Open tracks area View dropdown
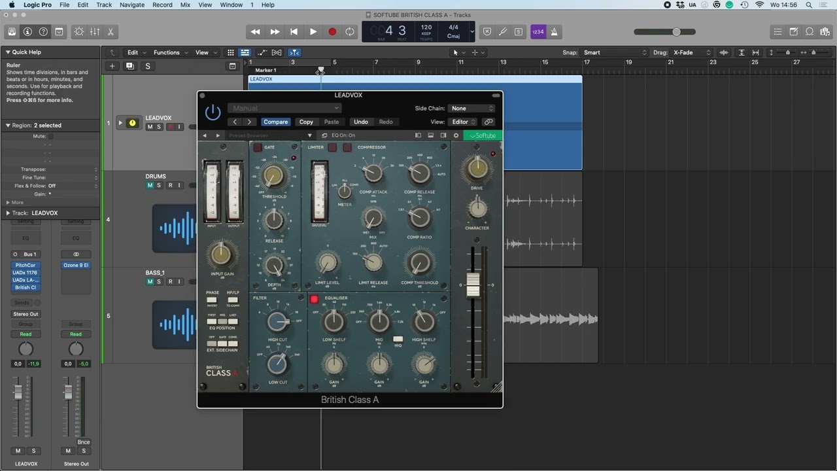The image size is (837, 471). 206,52
